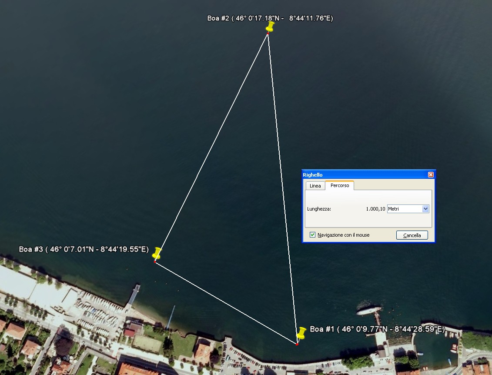The image size is (492, 375).
Task: Switch to the Linea tab
Action: coord(315,186)
